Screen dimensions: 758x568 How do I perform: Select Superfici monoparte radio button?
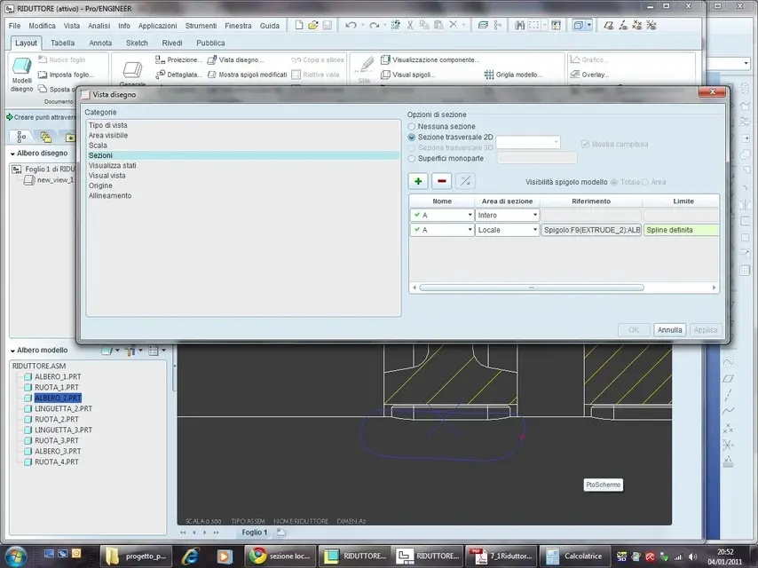coord(411,159)
